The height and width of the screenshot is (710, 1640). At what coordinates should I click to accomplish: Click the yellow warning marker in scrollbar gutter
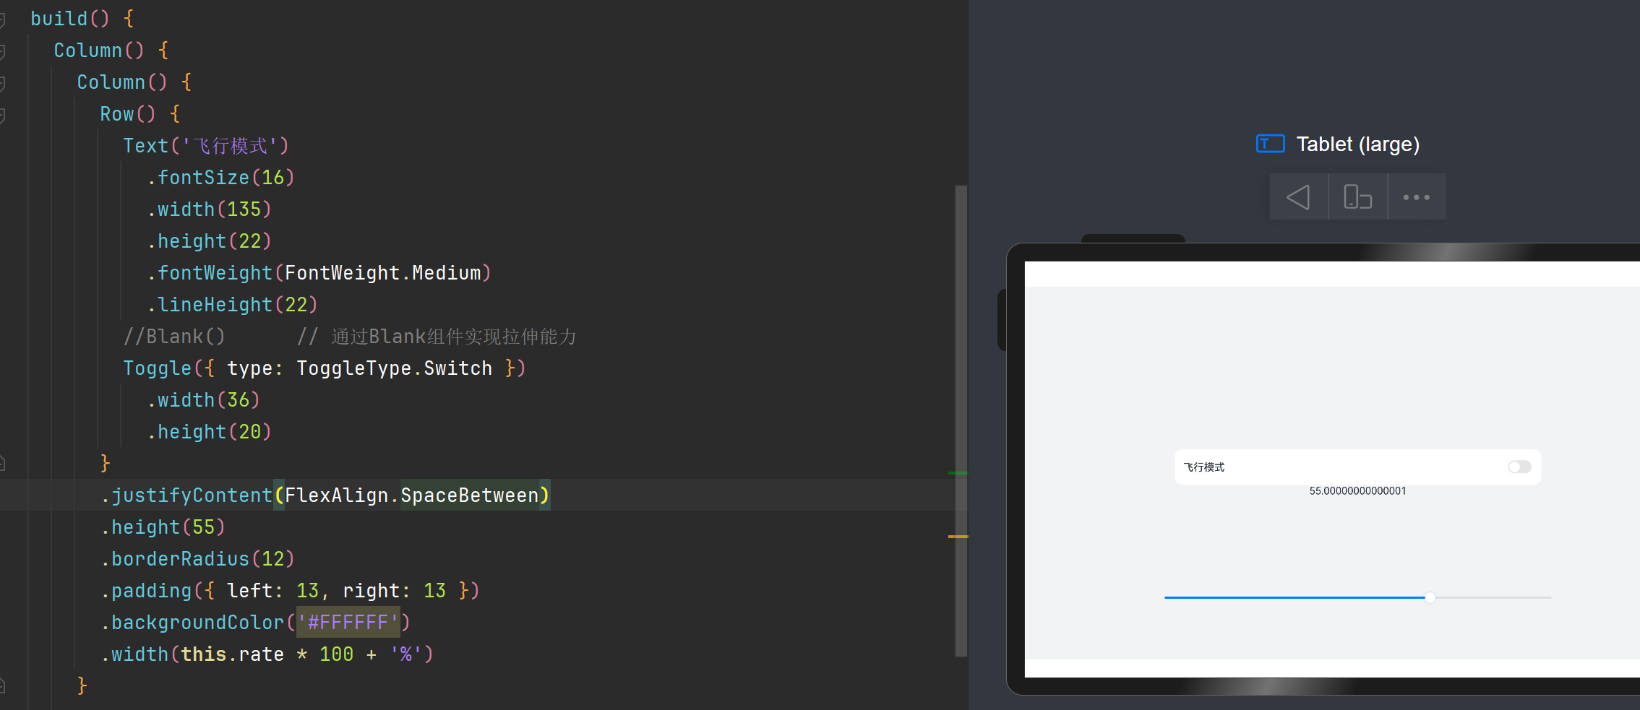(x=958, y=537)
